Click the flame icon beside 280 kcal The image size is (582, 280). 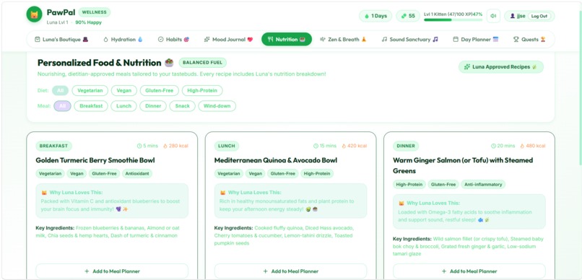(165, 146)
